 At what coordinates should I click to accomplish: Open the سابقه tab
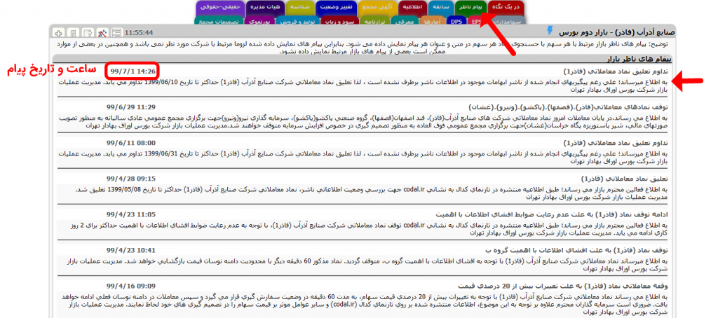tap(440, 8)
